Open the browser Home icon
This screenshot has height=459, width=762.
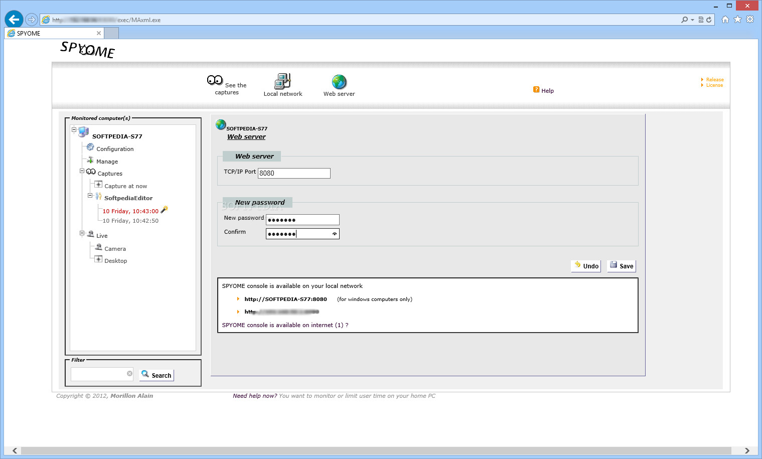coord(725,20)
